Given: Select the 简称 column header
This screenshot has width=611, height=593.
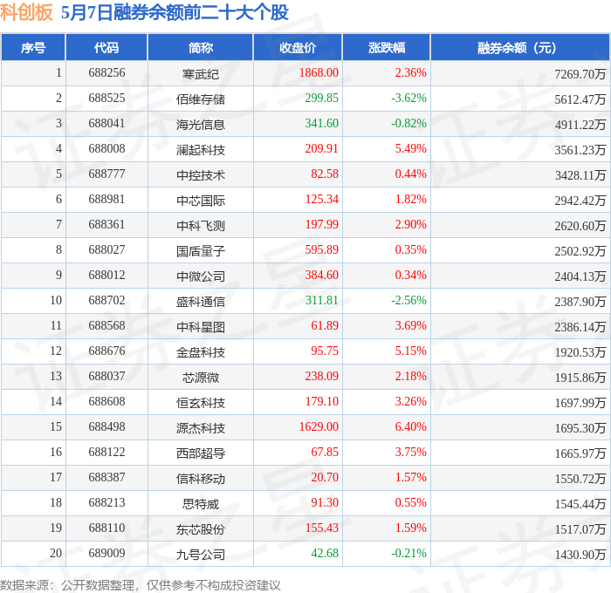Looking at the screenshot, I should click(200, 47).
